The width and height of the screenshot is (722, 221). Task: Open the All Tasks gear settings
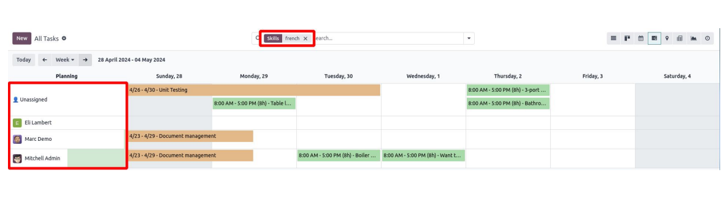[64, 39]
